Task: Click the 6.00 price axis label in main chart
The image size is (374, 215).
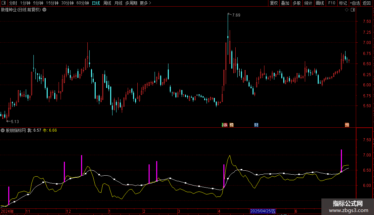Action: [x=367, y=85]
